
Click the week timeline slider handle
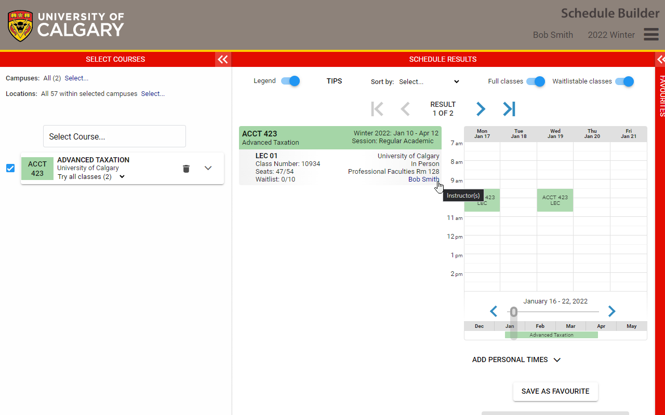click(x=514, y=312)
